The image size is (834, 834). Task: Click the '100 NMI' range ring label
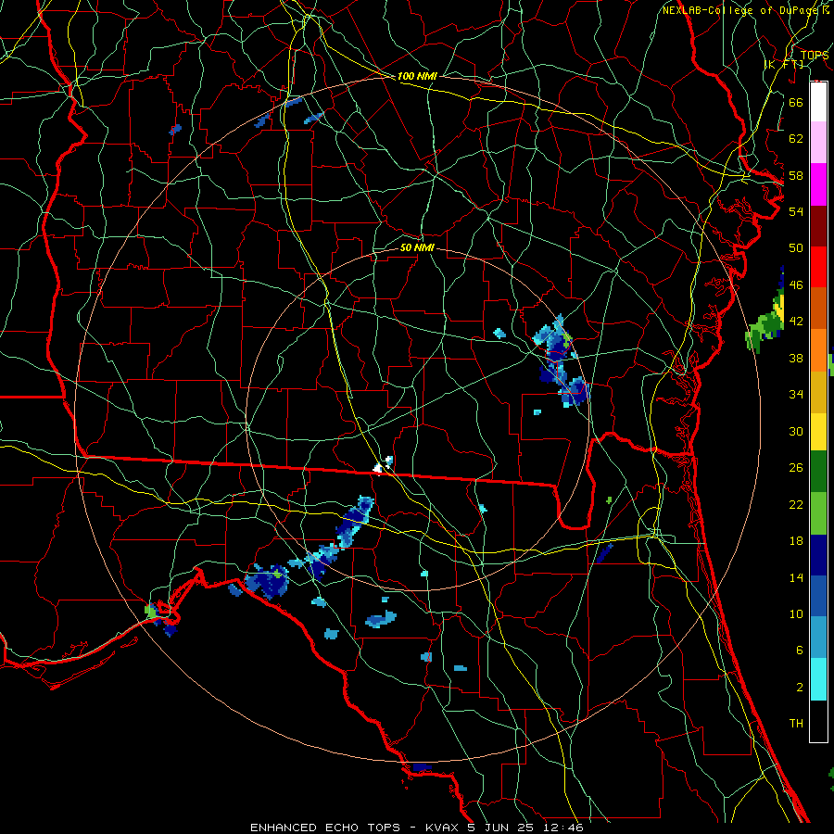[x=417, y=77]
